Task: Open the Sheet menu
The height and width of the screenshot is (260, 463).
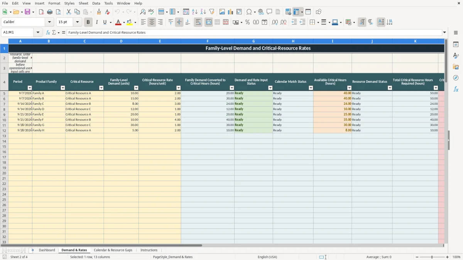Action: tap(83, 3)
